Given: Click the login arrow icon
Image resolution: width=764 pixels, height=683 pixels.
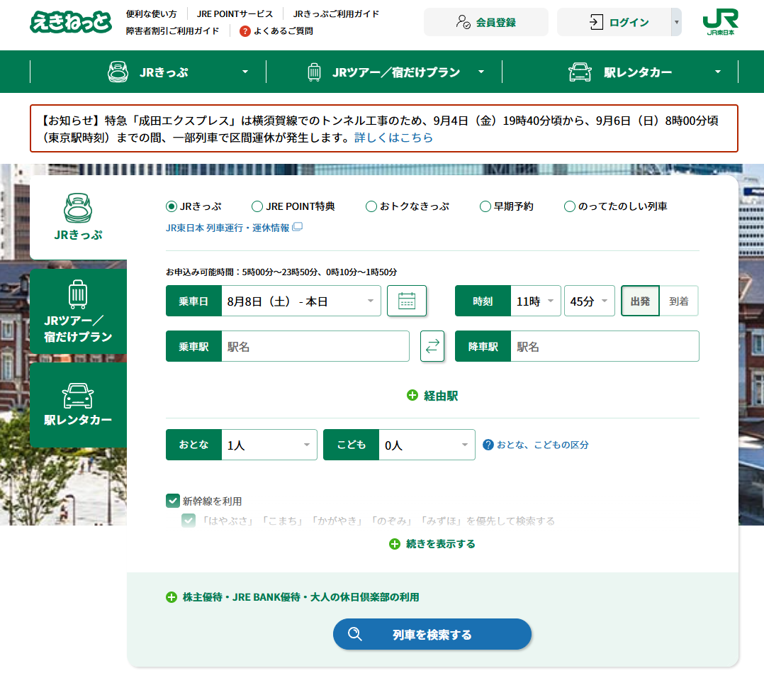Looking at the screenshot, I should coord(597,22).
